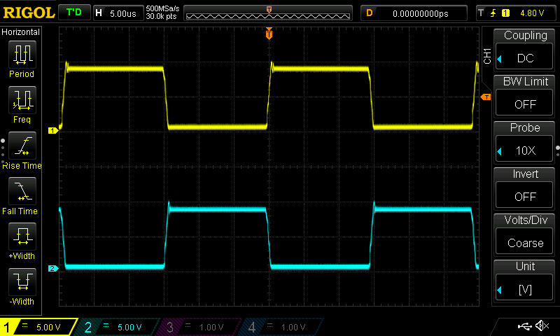Select the +Width measurement icon
This screenshot has width=560, height=336.
[x=22, y=238]
